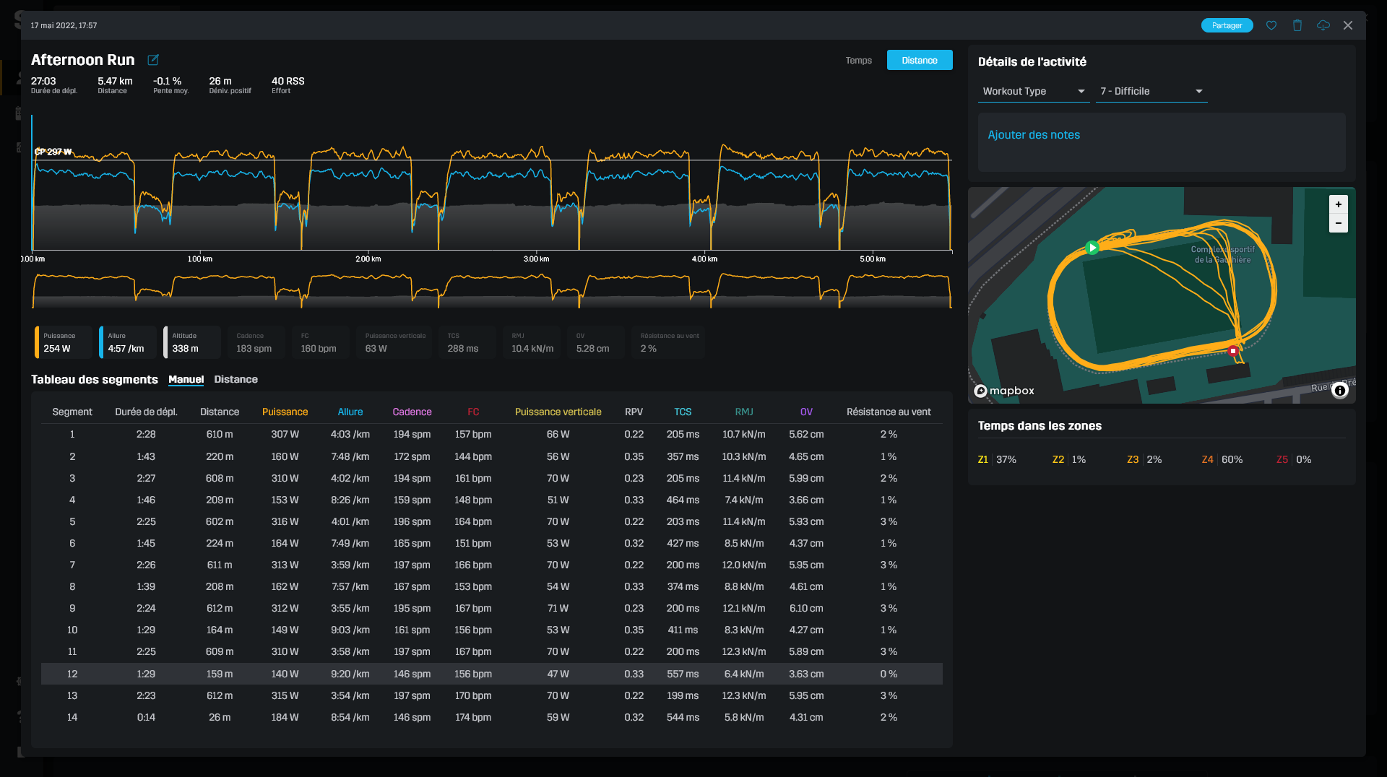1387x777 pixels.
Task: Click the red finish marker on the map
Action: pos(1233,351)
